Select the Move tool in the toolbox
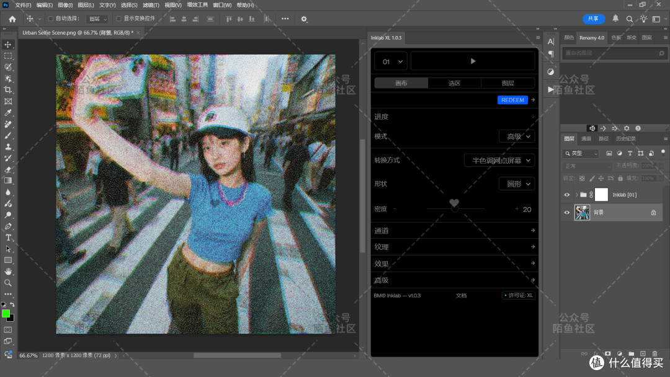 coord(8,45)
